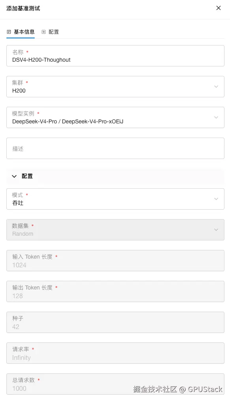Image resolution: width=230 pixels, height=401 pixels.
Task: Click the 基本信息 tab icon
Action: [9, 32]
